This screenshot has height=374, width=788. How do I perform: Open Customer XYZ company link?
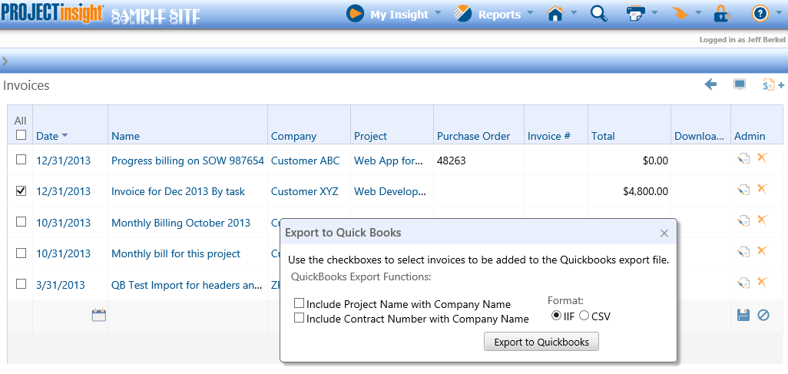click(305, 191)
